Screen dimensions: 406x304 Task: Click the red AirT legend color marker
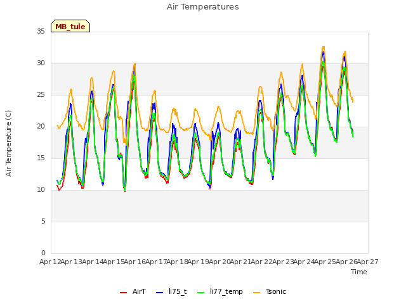point(124,293)
